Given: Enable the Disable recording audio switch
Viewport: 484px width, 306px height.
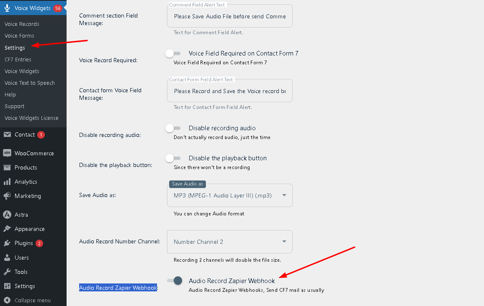Looking at the screenshot, I should pyautogui.click(x=173, y=128).
